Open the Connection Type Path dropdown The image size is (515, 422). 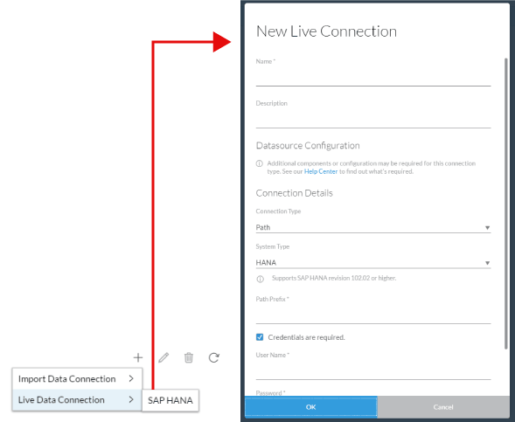[x=373, y=227]
